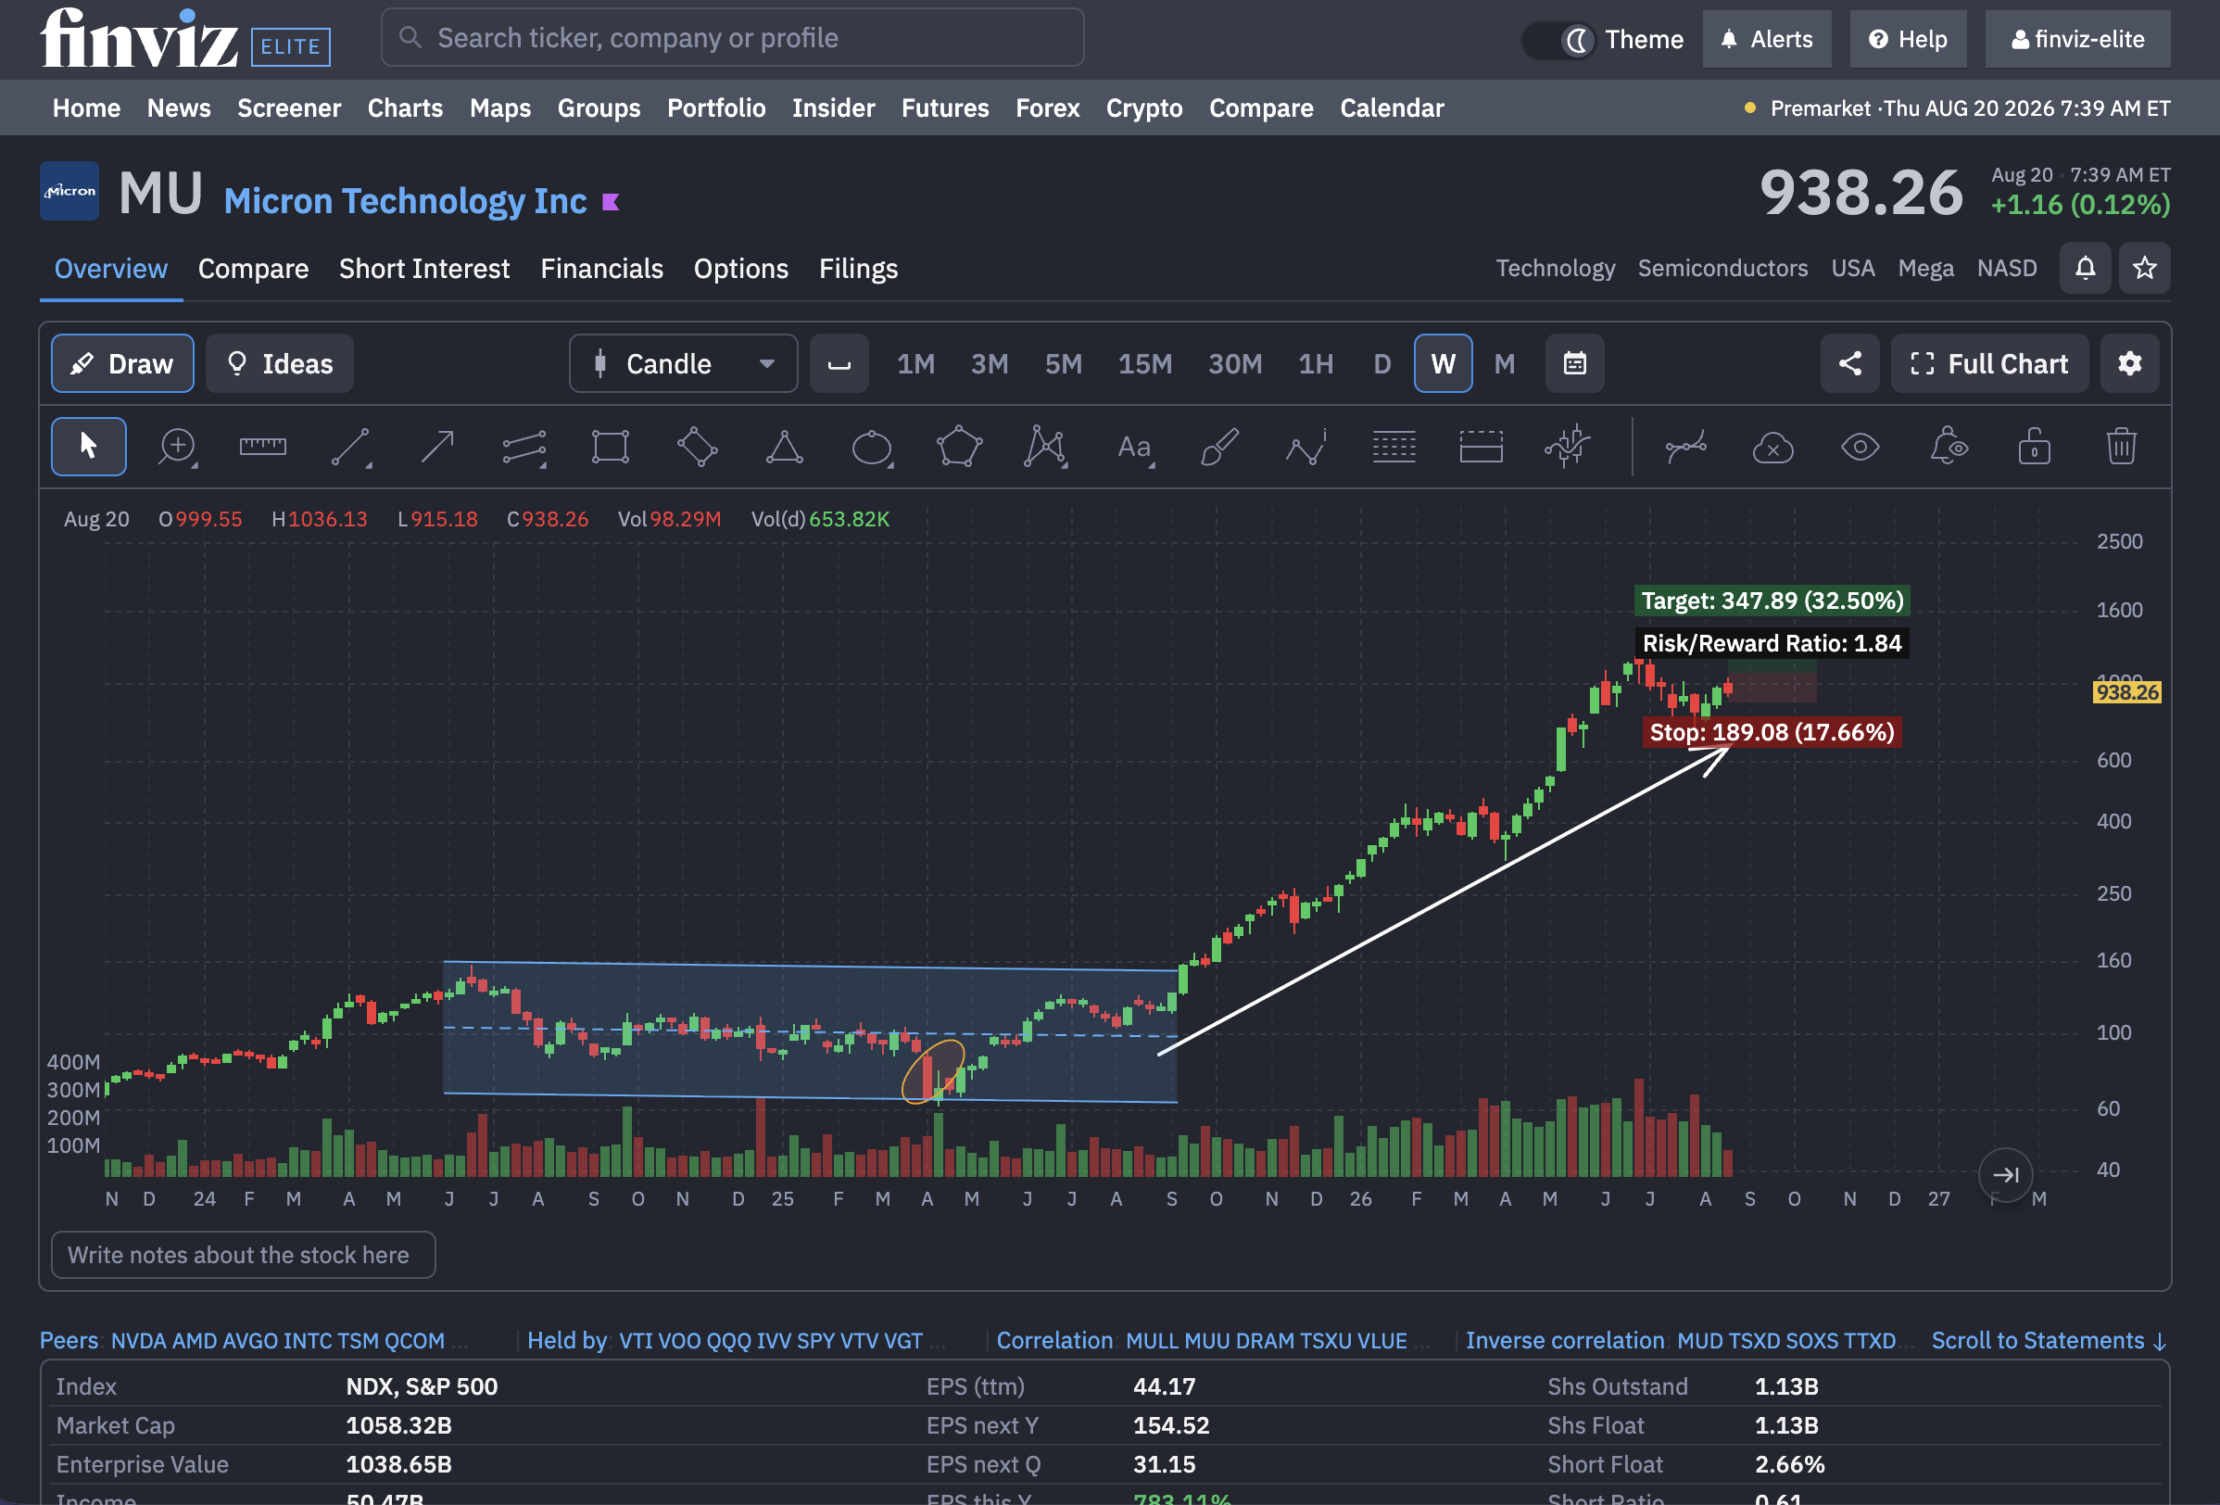Click the cloud sync drawings icon
Image resolution: width=2220 pixels, height=1505 pixels.
pyautogui.click(x=1773, y=447)
